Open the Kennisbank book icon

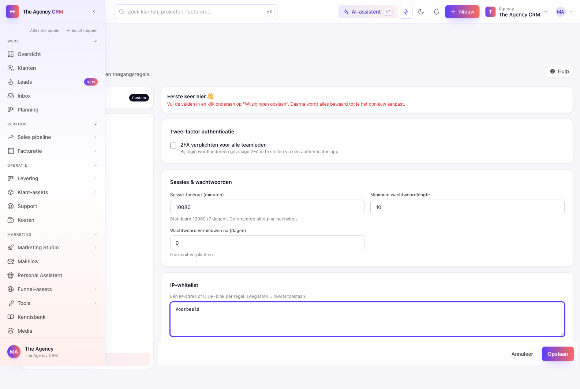(11, 317)
